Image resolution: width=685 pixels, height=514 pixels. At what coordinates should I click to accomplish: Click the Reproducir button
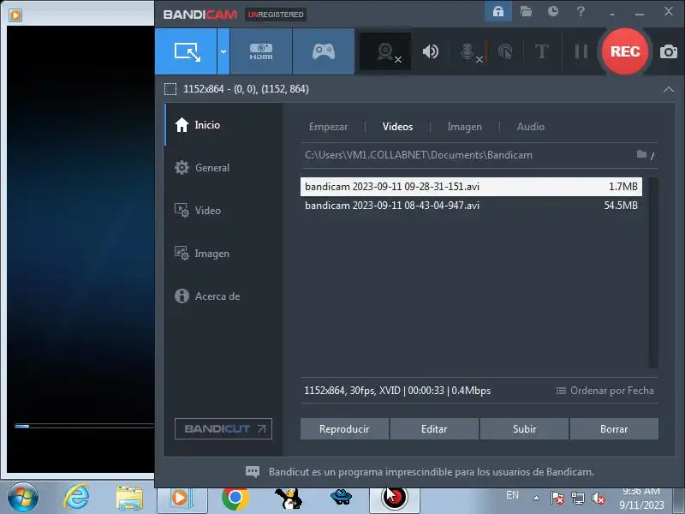(344, 429)
